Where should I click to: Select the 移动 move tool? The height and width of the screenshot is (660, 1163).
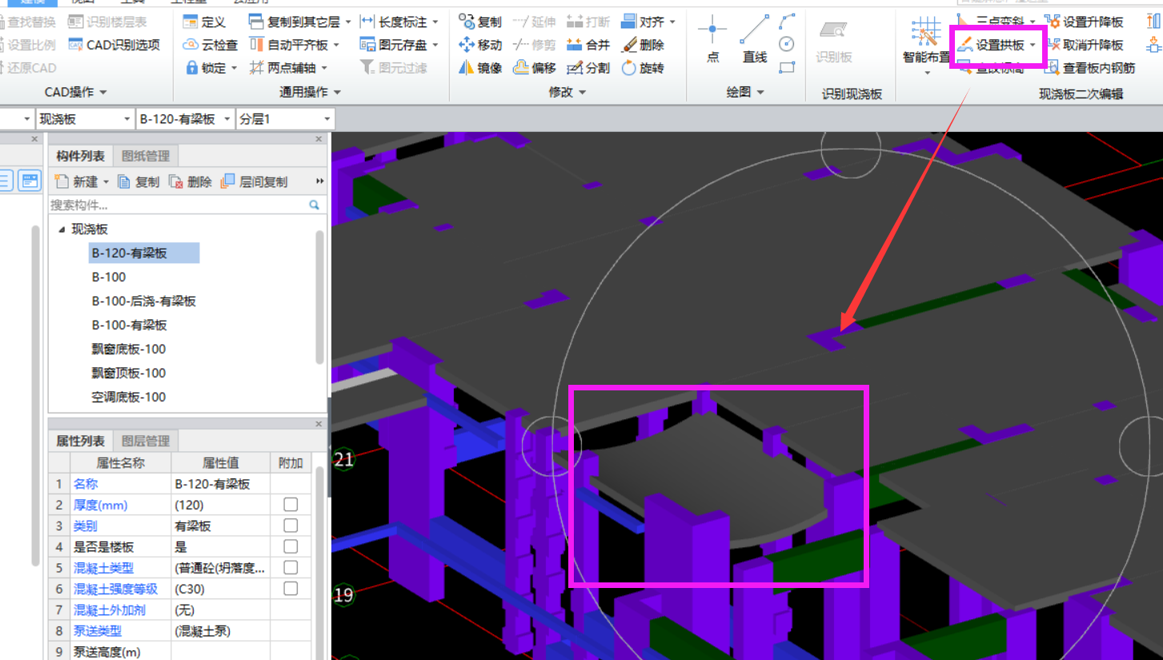pos(480,45)
